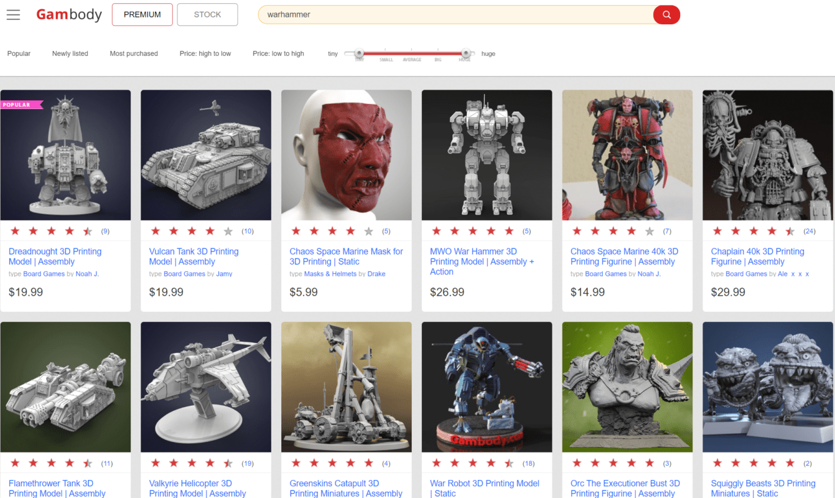Click War Robot 3D Printing Model title
Screen dimensions: 835x498
485,488
